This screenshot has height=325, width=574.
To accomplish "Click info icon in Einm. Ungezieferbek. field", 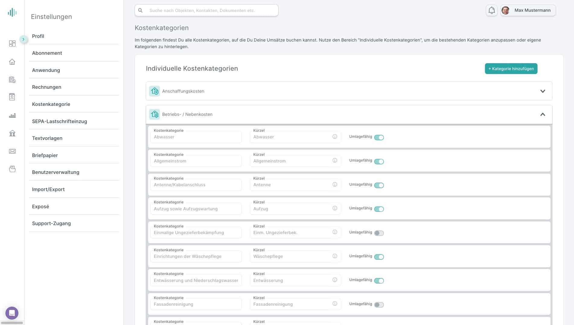I will coord(335,232).
